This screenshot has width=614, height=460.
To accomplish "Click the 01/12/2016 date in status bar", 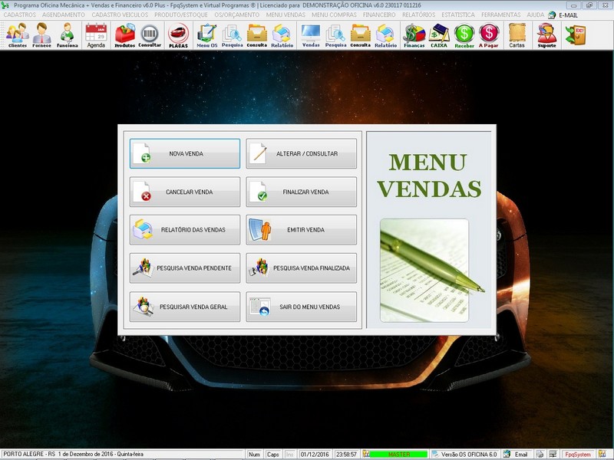I will tap(315, 455).
